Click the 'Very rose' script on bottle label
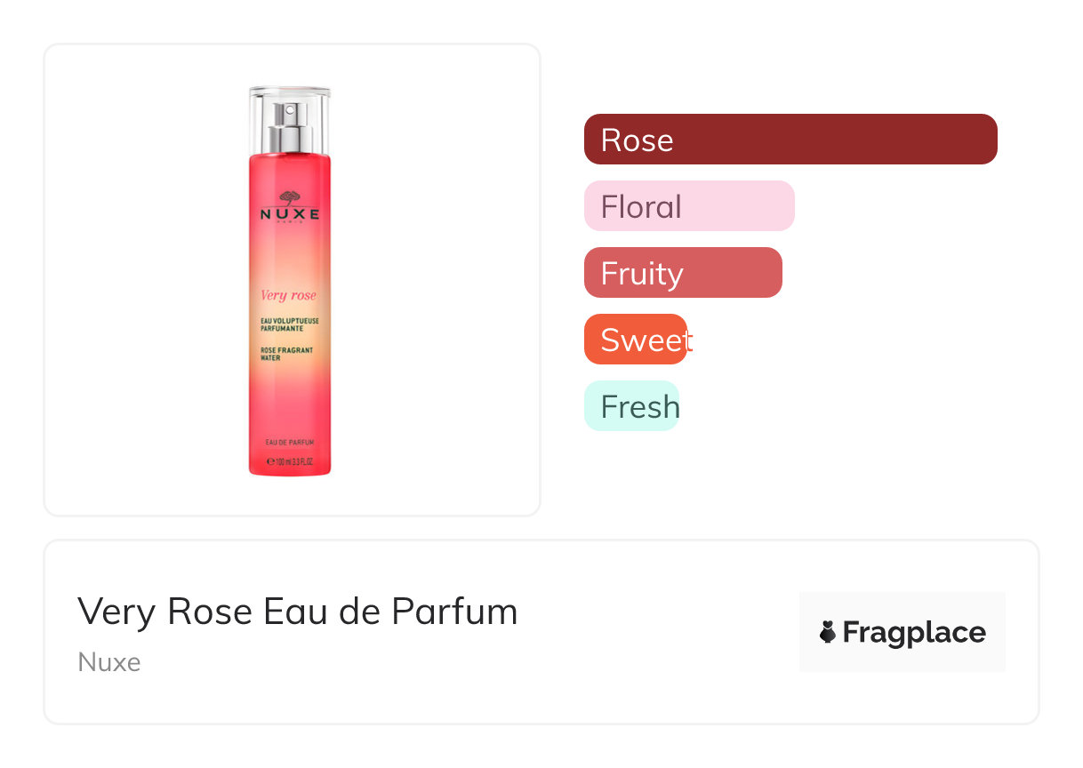The image size is (1083, 768). [288, 295]
